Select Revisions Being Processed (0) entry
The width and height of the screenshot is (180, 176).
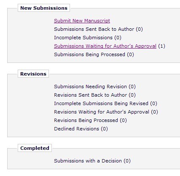pos(90,120)
